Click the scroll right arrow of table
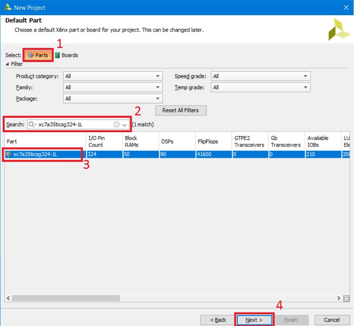Screen dimensions: 354x326 point(339,298)
